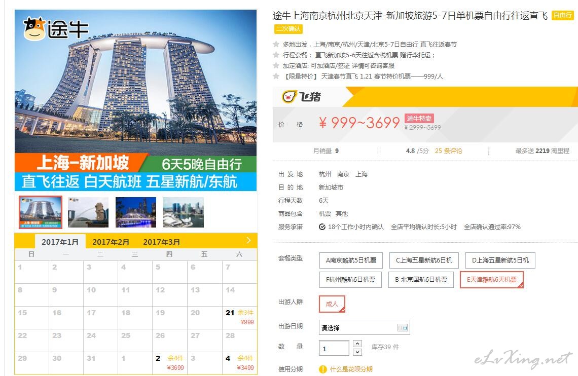Open the calendar icon in date field
The width and height of the screenshot is (578, 376).
click(402, 327)
